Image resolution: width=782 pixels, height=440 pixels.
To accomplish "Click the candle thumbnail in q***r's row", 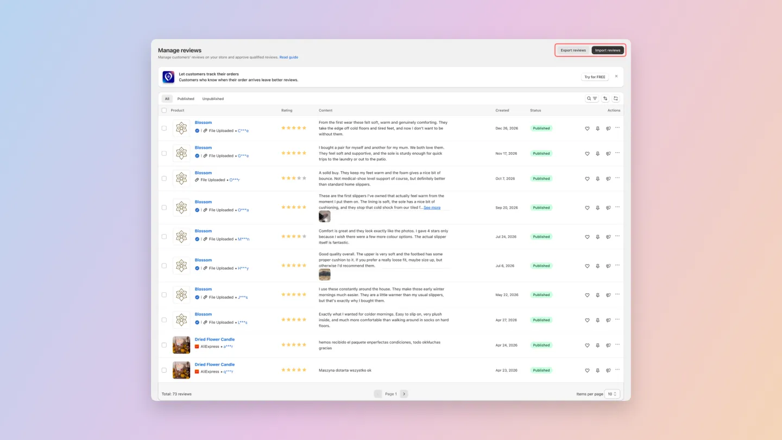I will tap(181, 370).
